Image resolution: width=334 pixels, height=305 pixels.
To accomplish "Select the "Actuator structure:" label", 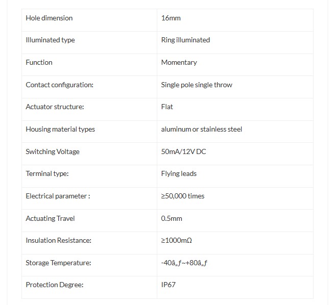I will click(x=55, y=107).
